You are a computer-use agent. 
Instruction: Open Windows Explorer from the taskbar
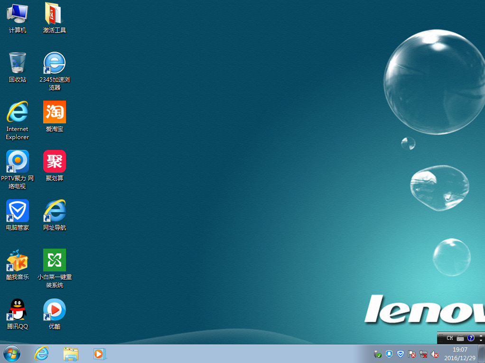(71, 354)
